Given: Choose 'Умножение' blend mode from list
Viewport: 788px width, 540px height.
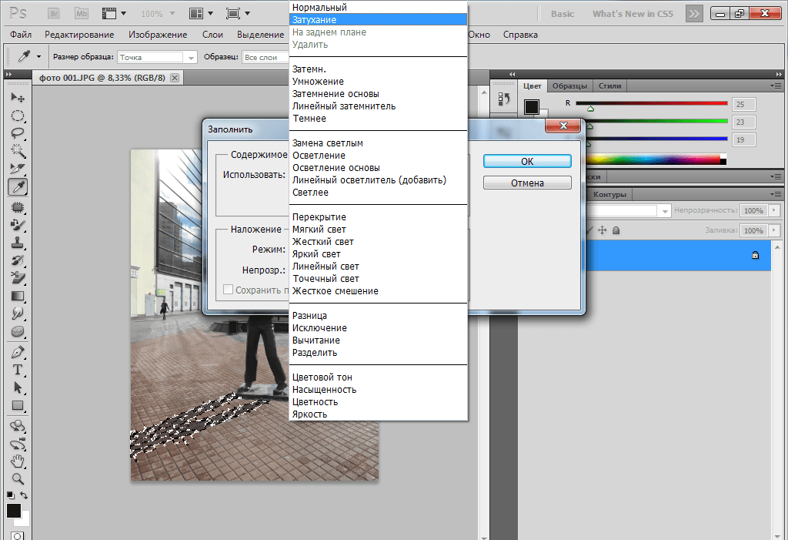Looking at the screenshot, I should tap(318, 82).
